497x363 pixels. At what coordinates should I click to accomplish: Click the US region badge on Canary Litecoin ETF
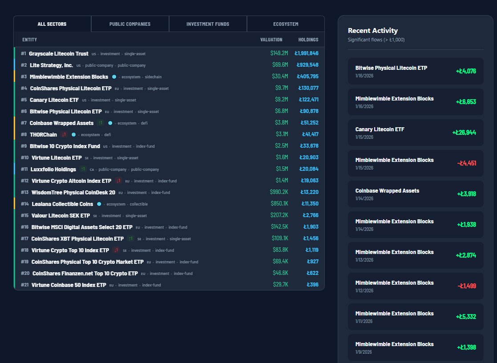[x=85, y=100]
